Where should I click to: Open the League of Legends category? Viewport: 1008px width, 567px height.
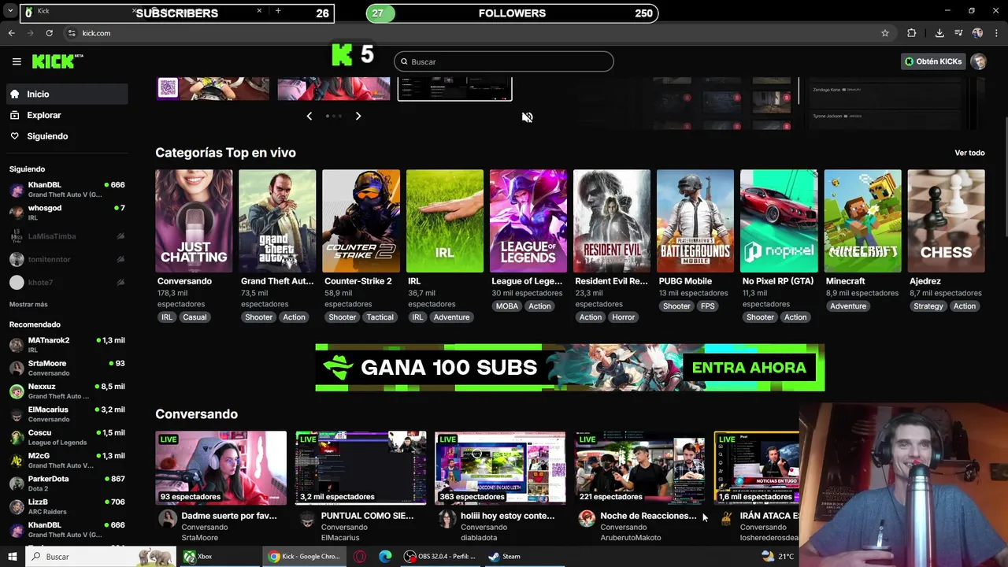click(528, 221)
